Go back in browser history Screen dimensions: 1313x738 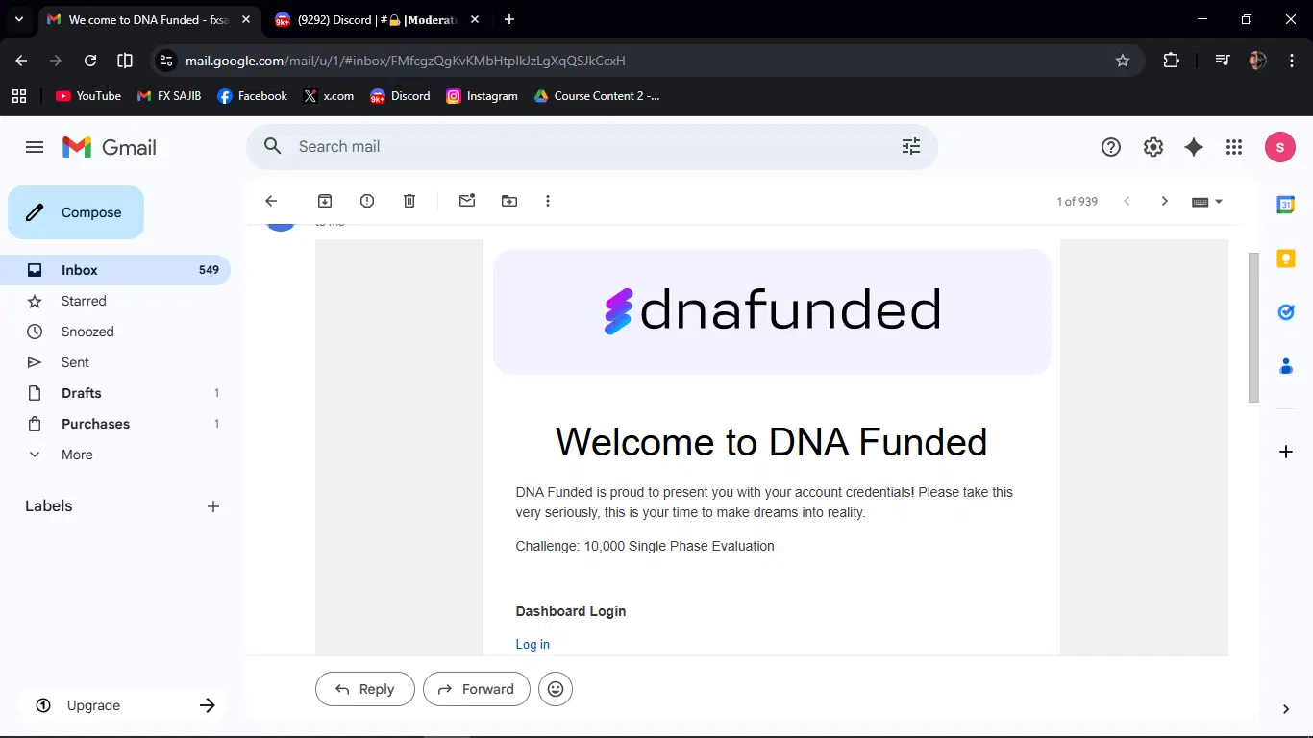click(x=21, y=61)
